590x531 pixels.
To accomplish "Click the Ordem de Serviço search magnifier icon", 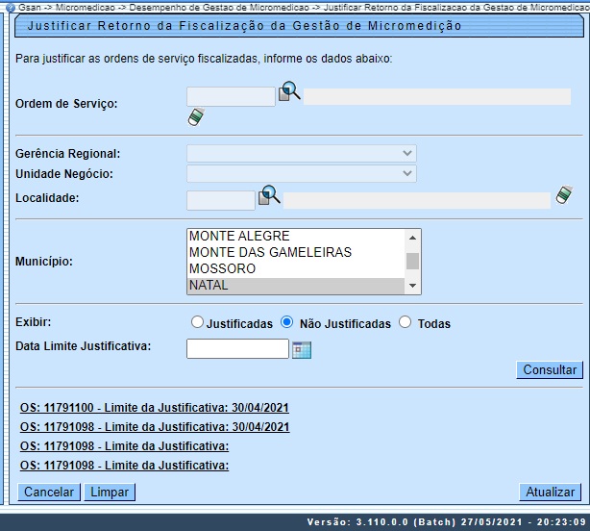I will point(289,92).
